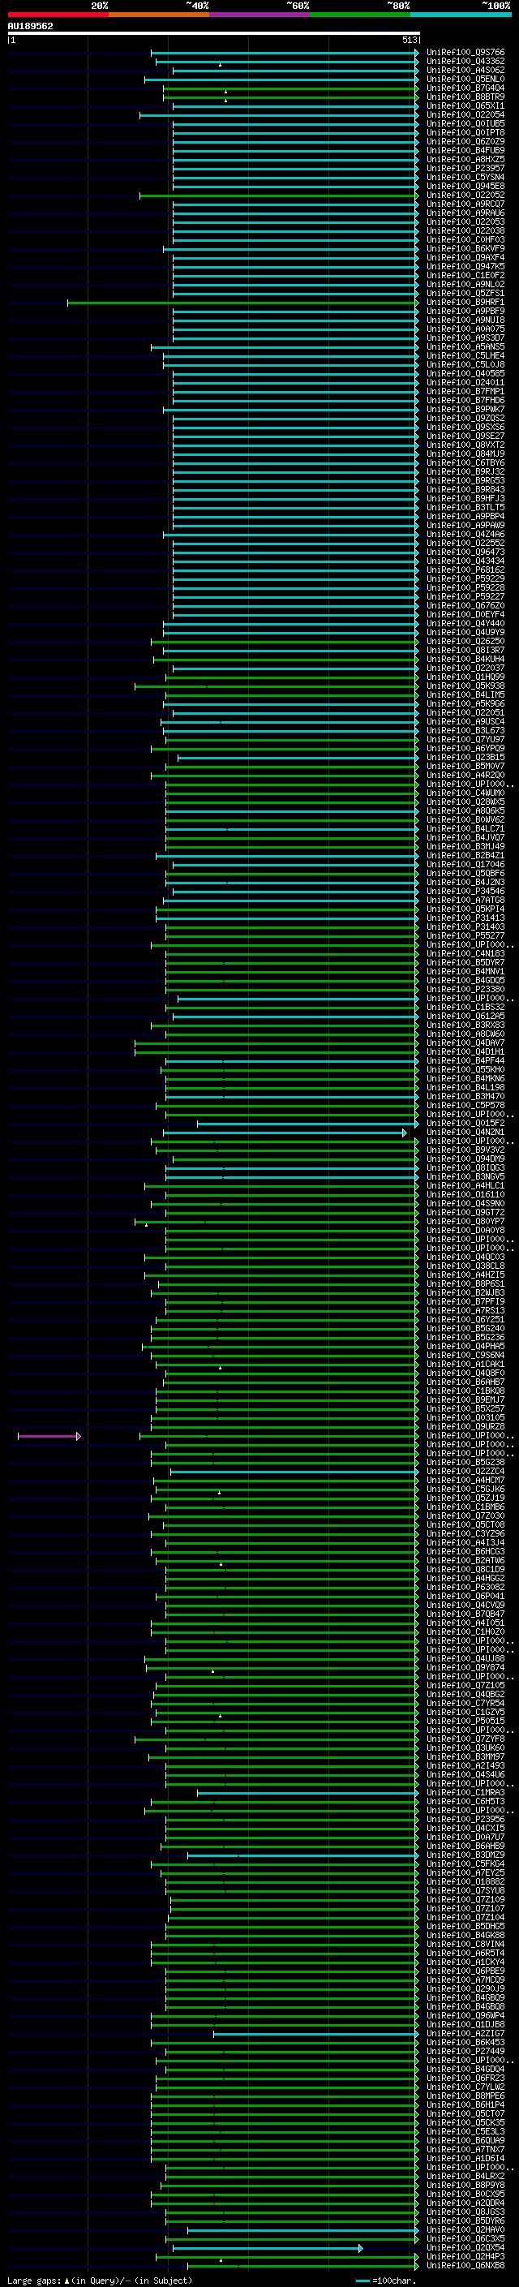
Task: Click the orange ~40% identity legend segment
Action: tap(159, 15)
